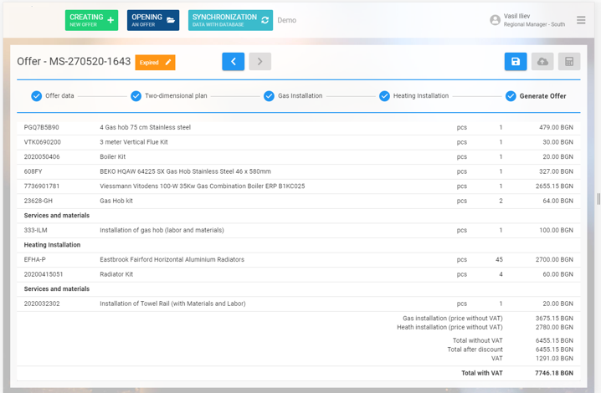Select the 'Heating Installation' section header
Viewport: 601px width, 393px height.
(x=52, y=245)
